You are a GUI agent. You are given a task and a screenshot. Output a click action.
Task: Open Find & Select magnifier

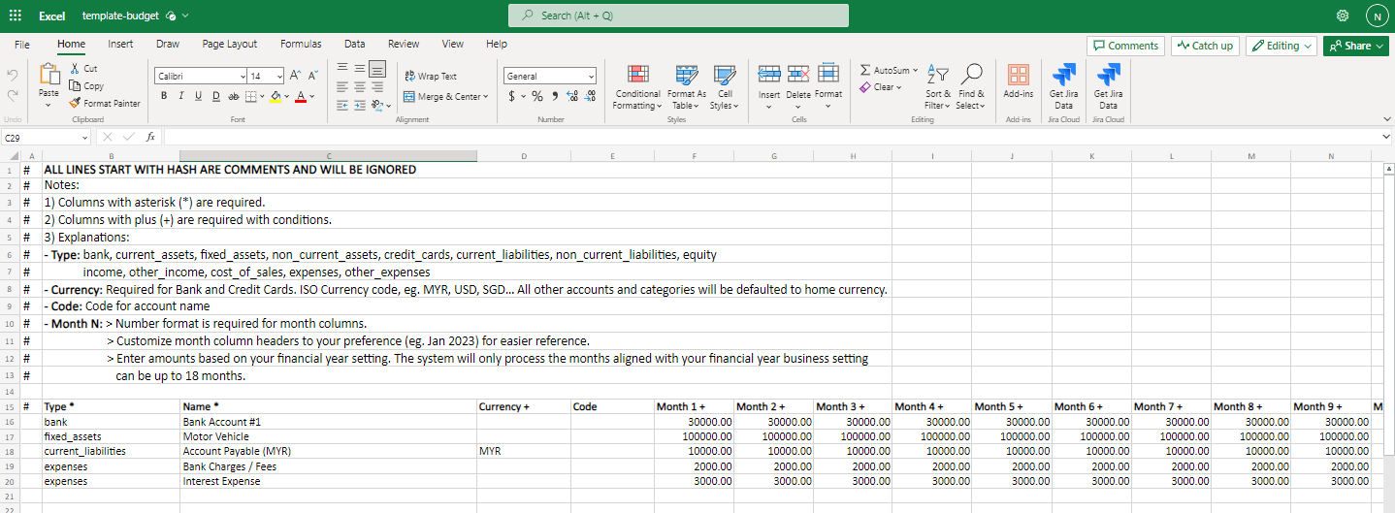pos(970,74)
